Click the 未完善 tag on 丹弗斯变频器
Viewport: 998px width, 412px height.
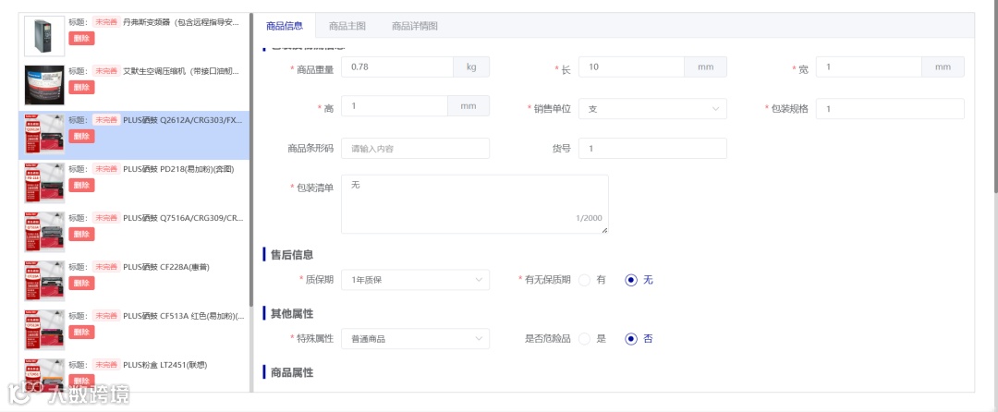(106, 21)
